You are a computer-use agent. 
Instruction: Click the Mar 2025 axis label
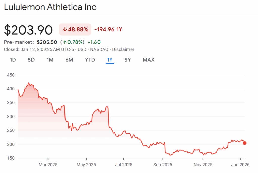48,165
